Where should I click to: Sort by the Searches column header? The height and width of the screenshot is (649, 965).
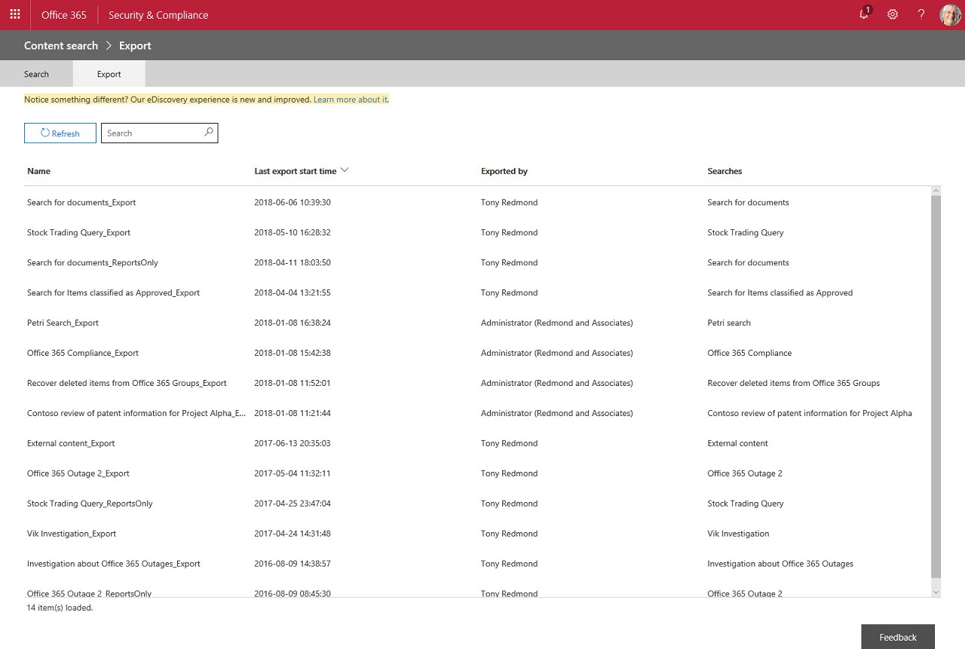click(x=725, y=171)
